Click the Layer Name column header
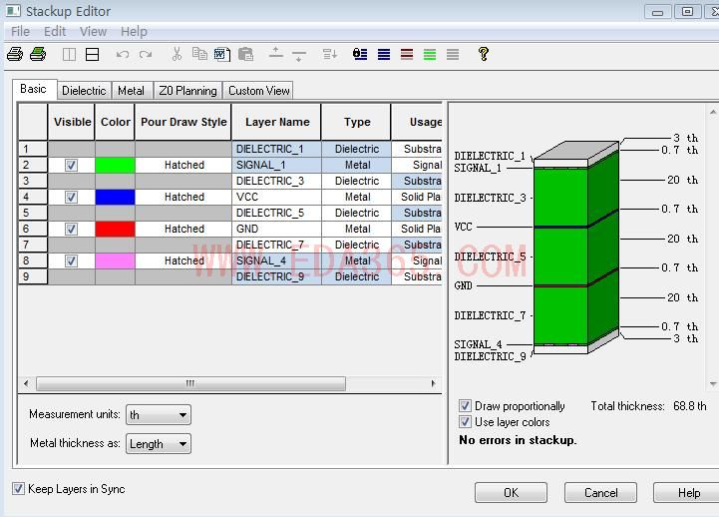Image resolution: width=719 pixels, height=517 pixels. [x=276, y=122]
